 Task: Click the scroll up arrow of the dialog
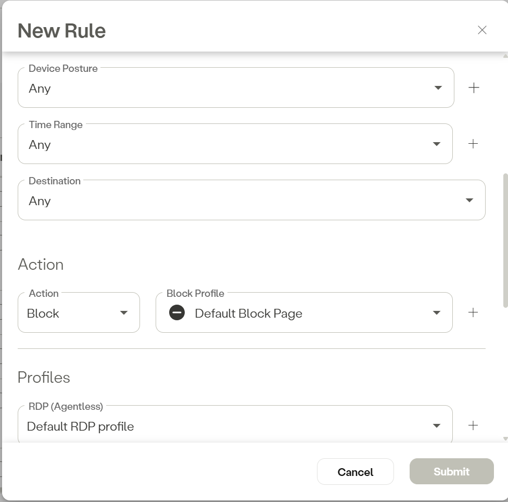pos(505,55)
